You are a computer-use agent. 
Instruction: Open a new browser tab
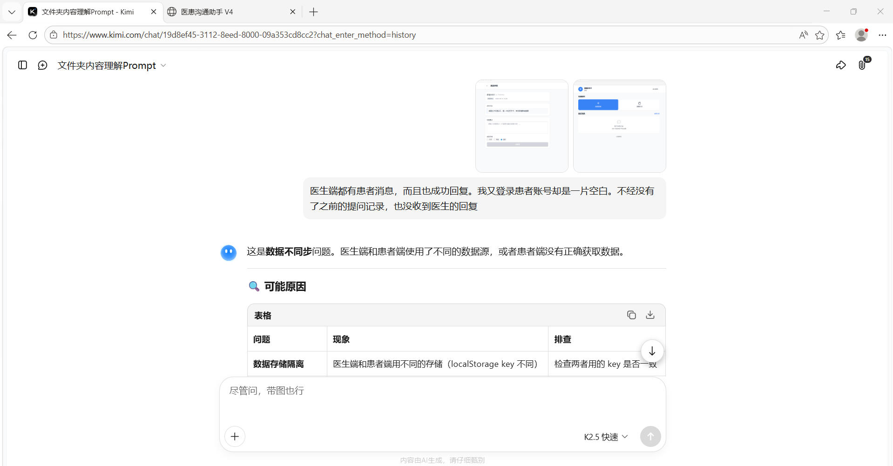coord(313,12)
